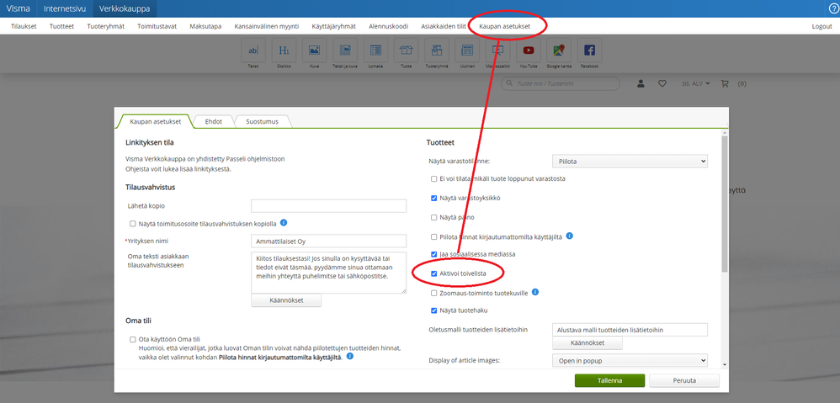Insert a Google kartta map element
Viewport: 840px width, 403px height.
coord(559,50)
